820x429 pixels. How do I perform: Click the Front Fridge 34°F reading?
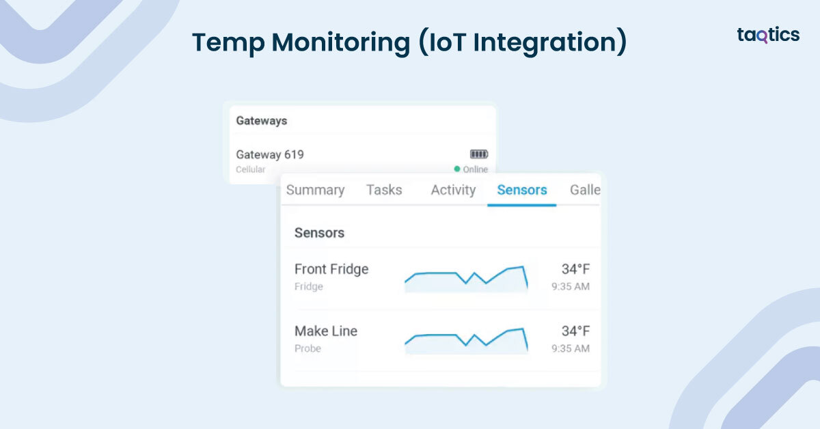[575, 269]
